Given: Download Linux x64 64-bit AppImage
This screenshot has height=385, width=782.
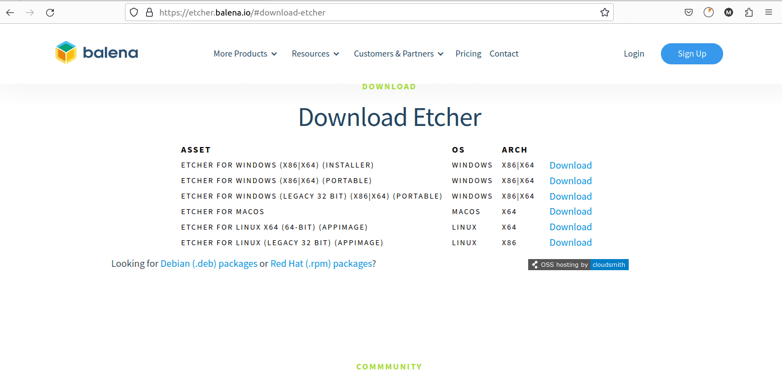Looking at the screenshot, I should [x=570, y=227].
